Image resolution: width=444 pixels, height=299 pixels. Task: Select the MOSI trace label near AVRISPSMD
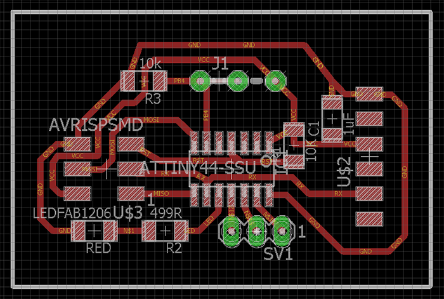point(151,120)
